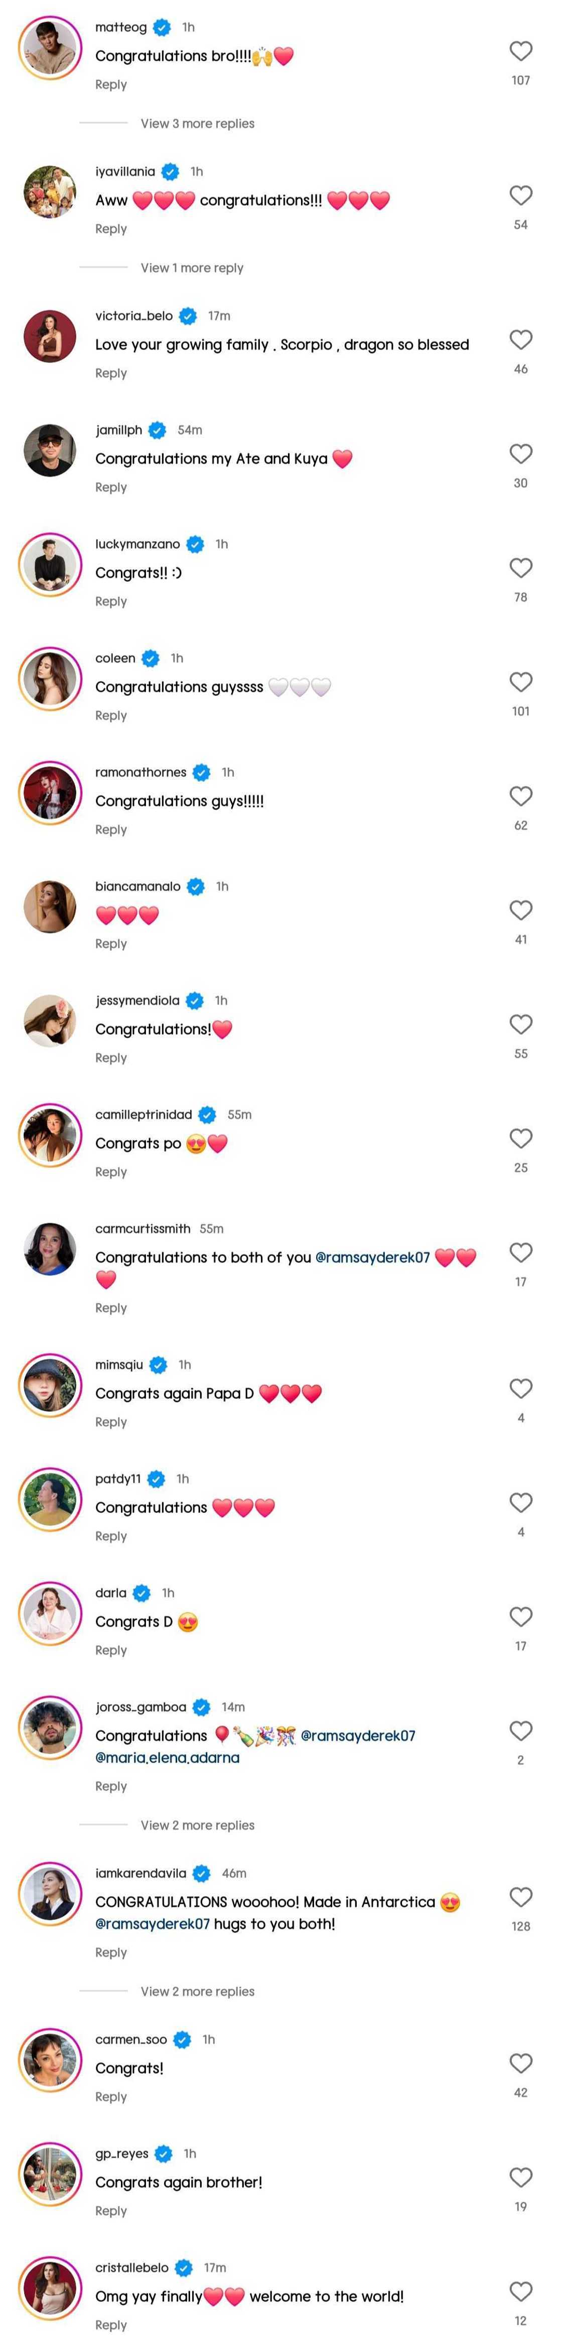Screen dimensions: 562x2348
Task: Reply to ramonathornes' comment
Action: pos(111,830)
